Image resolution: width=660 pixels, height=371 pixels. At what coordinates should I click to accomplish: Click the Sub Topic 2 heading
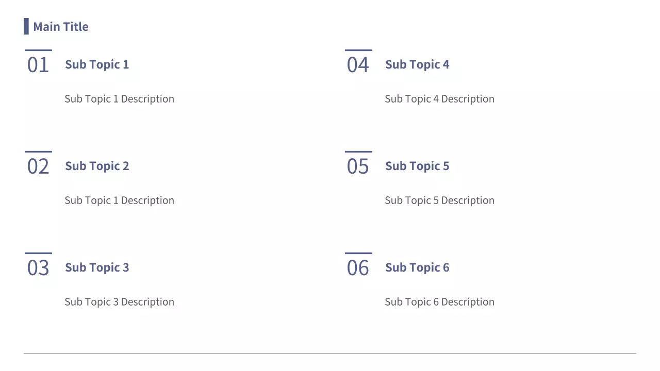97,166
